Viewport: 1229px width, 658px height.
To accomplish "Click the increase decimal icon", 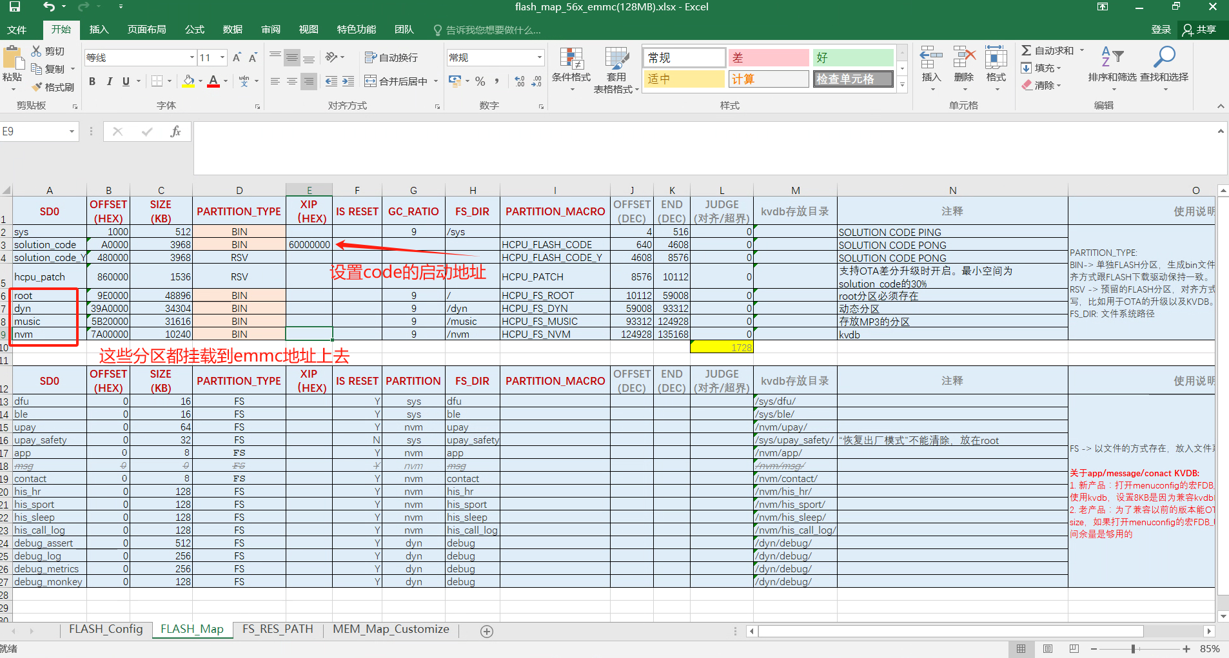I will (x=520, y=81).
